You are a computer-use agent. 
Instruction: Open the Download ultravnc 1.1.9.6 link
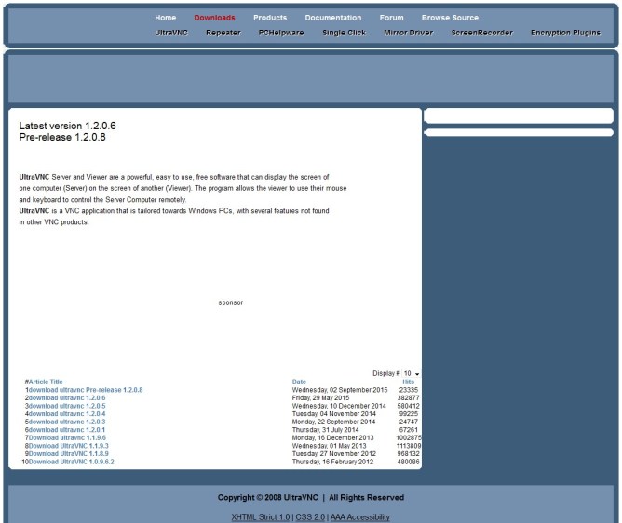click(x=67, y=437)
